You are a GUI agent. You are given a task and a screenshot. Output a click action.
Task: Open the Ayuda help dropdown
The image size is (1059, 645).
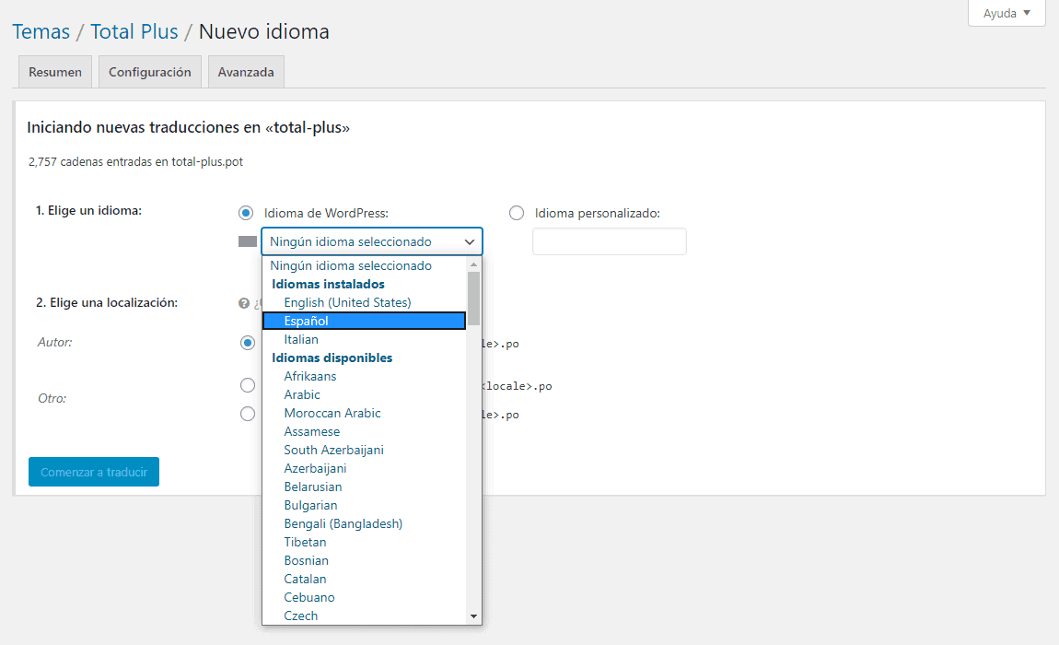point(1007,13)
